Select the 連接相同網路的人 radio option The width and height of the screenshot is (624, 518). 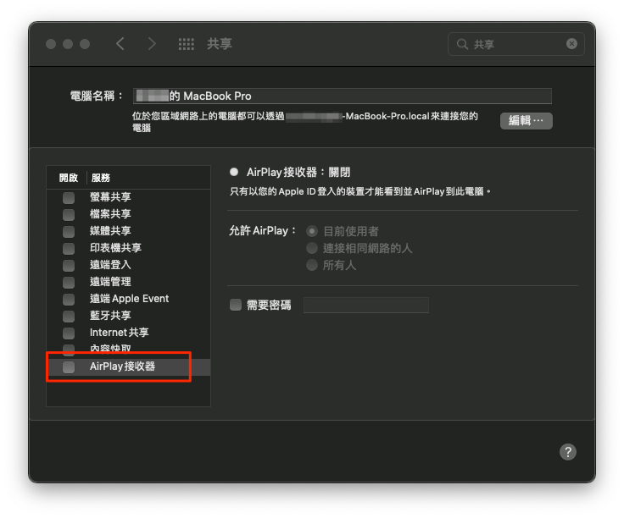tap(312, 248)
